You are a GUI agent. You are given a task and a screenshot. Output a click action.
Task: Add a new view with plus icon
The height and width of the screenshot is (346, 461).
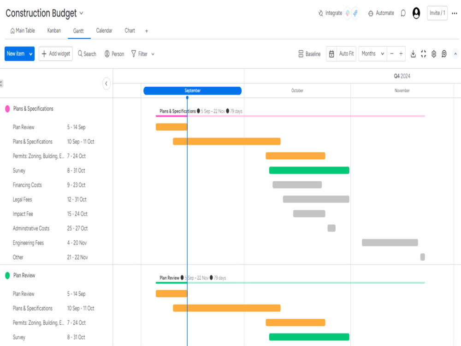click(x=147, y=31)
